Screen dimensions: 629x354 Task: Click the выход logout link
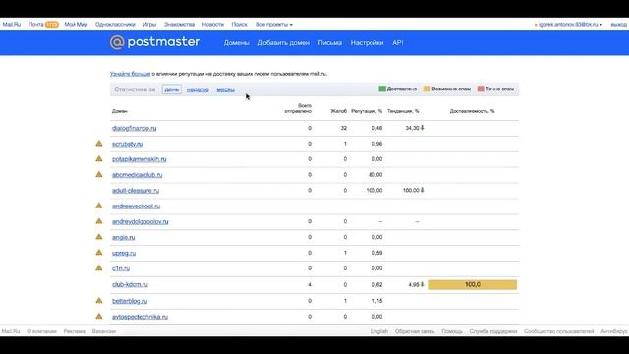[618, 24]
